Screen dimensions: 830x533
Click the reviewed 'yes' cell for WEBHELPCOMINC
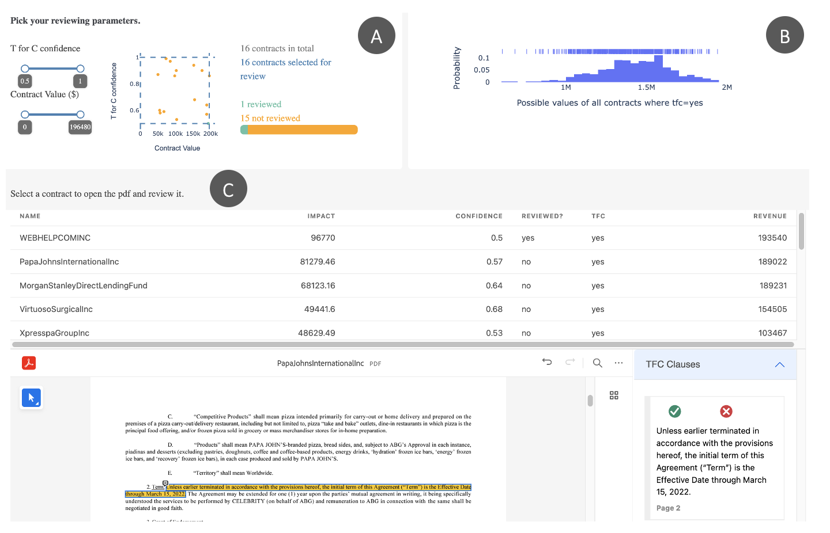click(528, 238)
